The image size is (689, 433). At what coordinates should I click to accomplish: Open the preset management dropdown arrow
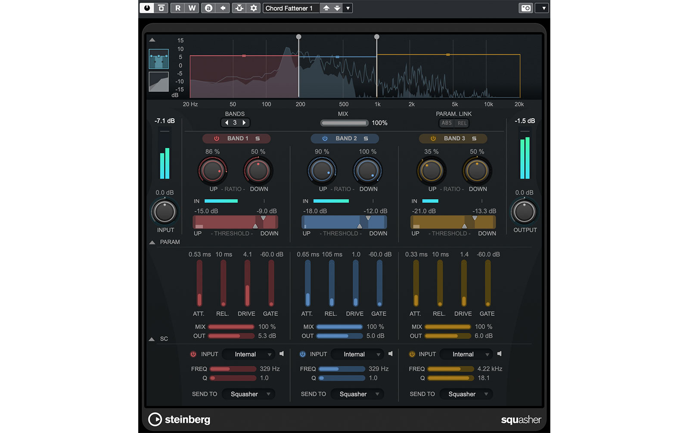[348, 8]
